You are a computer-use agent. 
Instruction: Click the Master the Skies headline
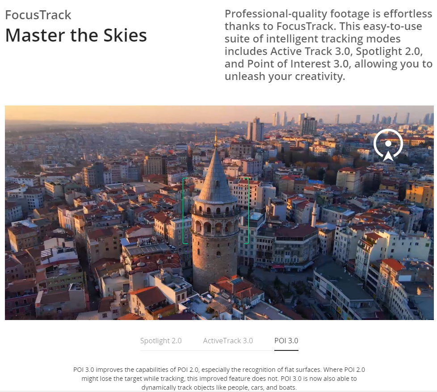pyautogui.click(x=76, y=35)
